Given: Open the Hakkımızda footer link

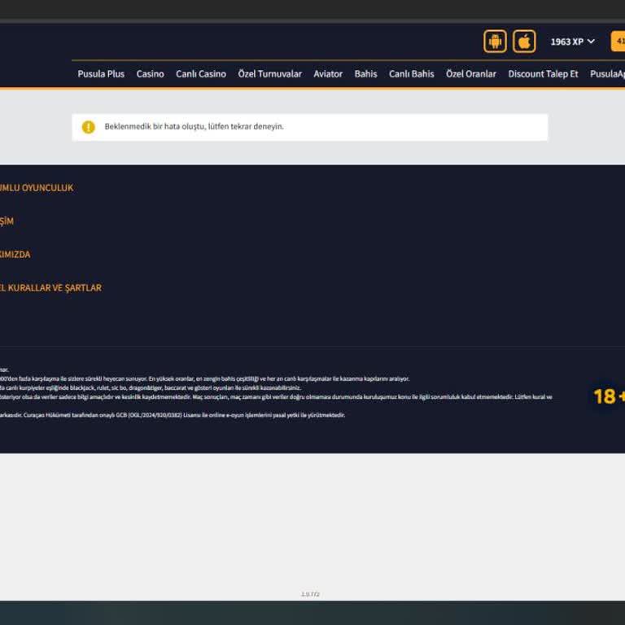Looking at the screenshot, I should (15, 255).
